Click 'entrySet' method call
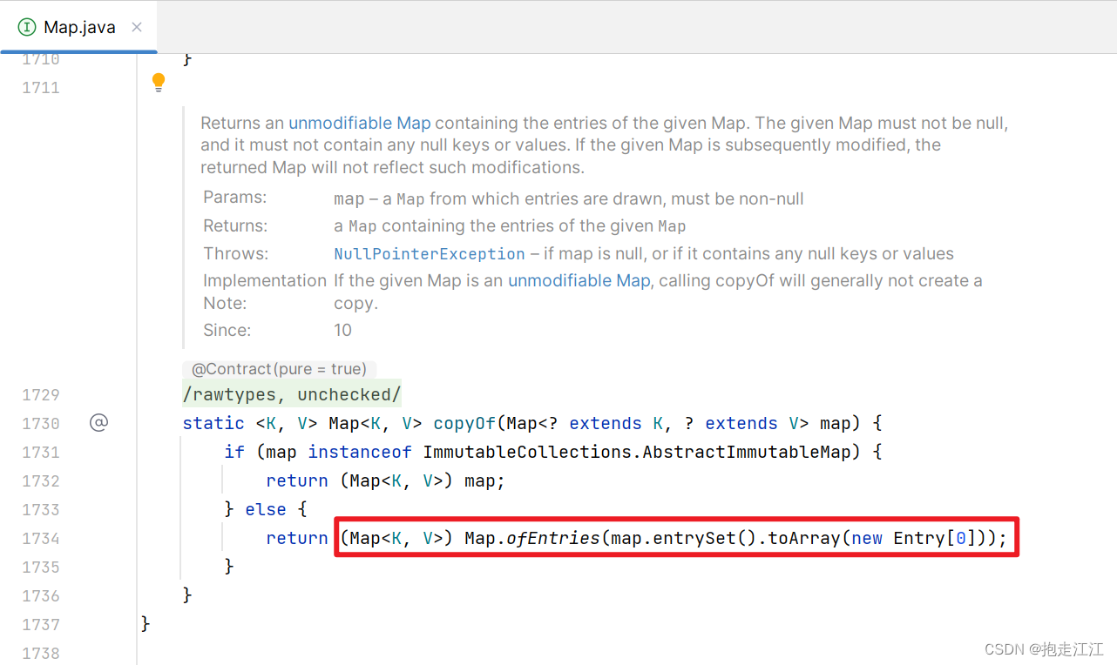The height and width of the screenshot is (665, 1117). pos(694,538)
